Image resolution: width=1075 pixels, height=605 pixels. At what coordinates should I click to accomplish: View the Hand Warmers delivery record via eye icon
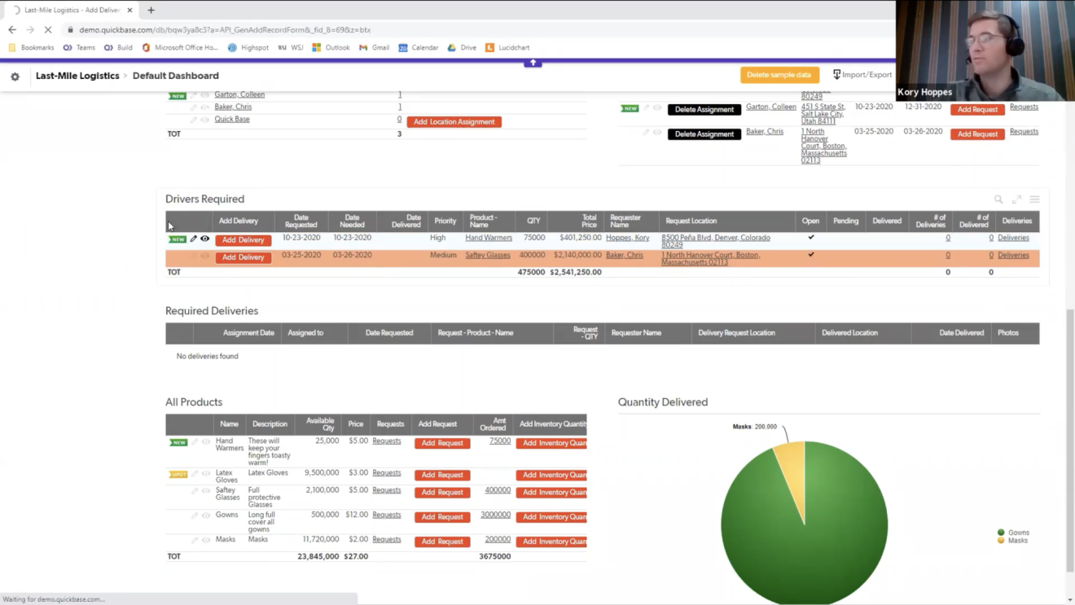(205, 238)
